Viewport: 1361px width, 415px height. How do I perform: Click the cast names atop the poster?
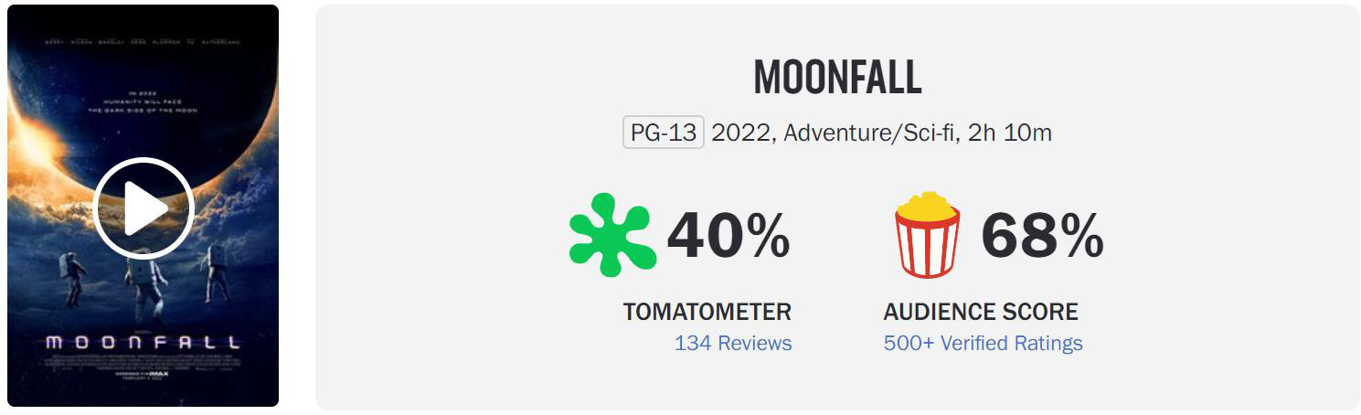pyautogui.click(x=144, y=42)
